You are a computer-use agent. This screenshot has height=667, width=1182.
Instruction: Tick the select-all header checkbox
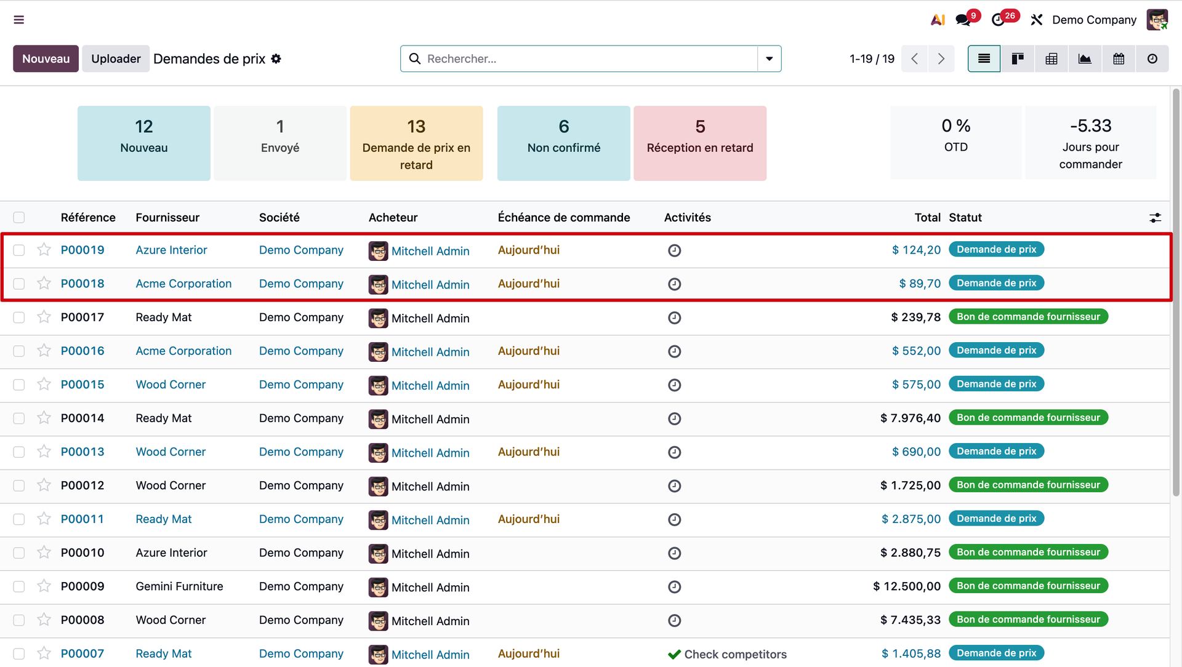19,217
